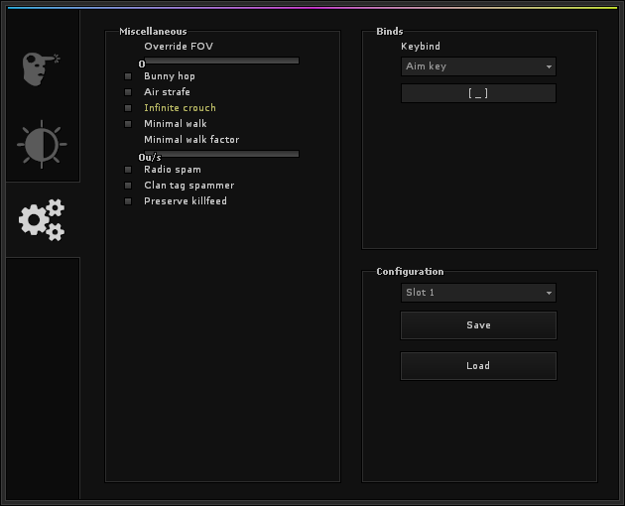This screenshot has width=625, height=506.
Task: Click the Keybind label text
Action: 421,47
